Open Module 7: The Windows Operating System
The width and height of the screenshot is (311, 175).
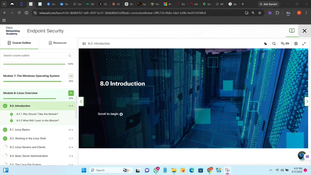click(x=32, y=76)
